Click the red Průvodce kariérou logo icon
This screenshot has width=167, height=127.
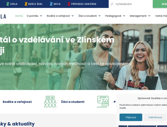pos(69,4)
